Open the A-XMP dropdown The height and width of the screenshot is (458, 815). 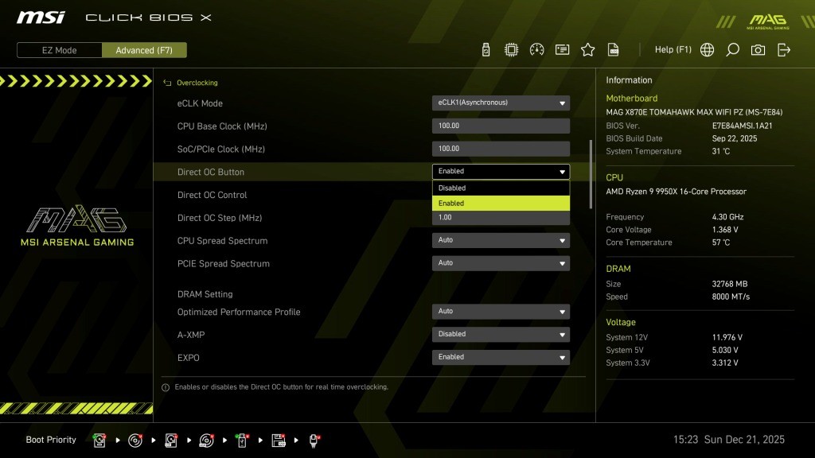coord(501,334)
